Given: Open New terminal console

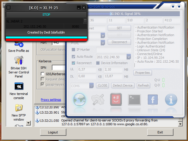Looking at the screenshot, I should (x=19, y=86).
